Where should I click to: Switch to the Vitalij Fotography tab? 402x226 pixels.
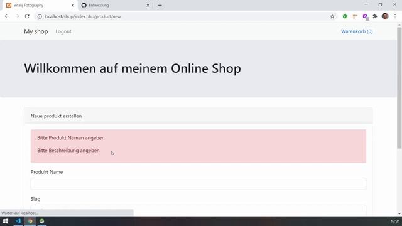point(39,5)
